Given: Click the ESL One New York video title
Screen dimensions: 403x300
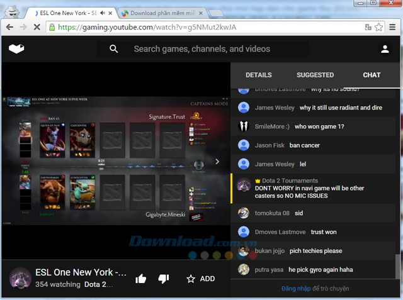Looking at the screenshot, I should (81, 272).
